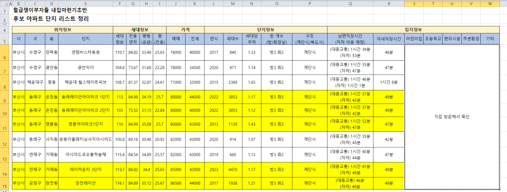
Task: Click the '세대당 주차' header cell
Action: (x=251, y=39)
